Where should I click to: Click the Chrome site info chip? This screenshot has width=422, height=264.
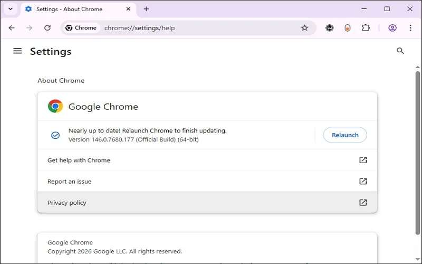[x=81, y=28]
